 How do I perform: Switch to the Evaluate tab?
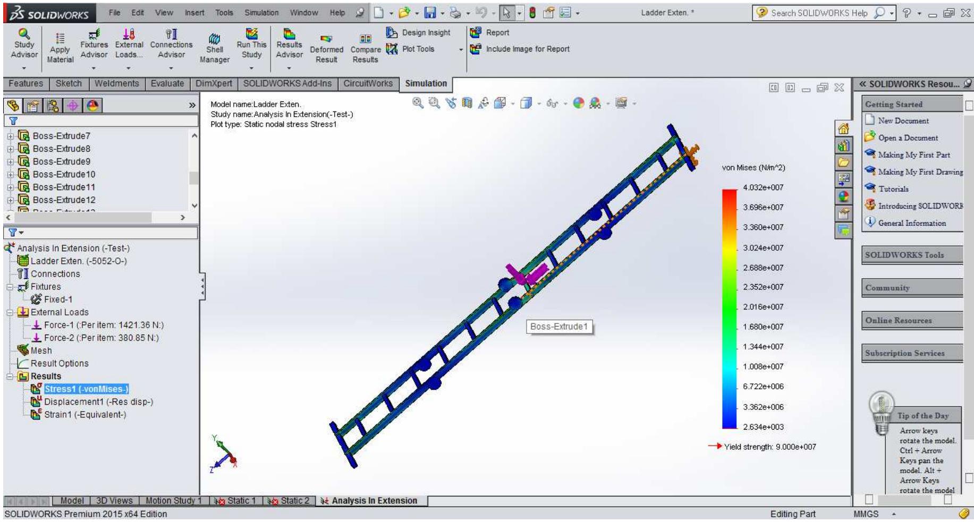[167, 83]
